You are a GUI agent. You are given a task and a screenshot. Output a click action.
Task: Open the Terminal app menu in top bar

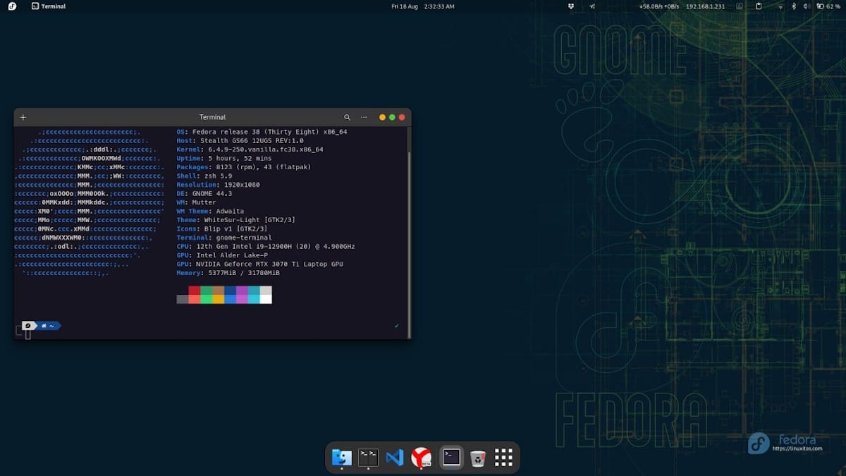click(49, 6)
